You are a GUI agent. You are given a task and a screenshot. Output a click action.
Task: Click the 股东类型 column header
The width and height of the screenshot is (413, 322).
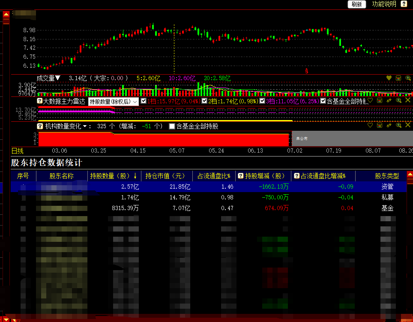[x=387, y=176]
